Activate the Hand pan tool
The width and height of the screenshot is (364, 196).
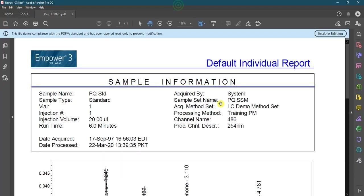150,23
